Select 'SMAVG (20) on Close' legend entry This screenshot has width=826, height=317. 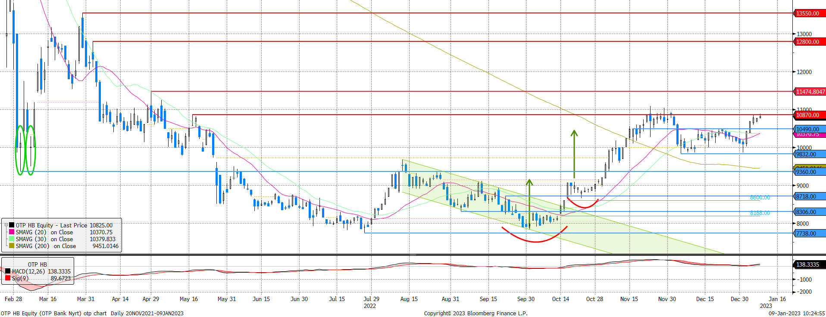(44, 232)
